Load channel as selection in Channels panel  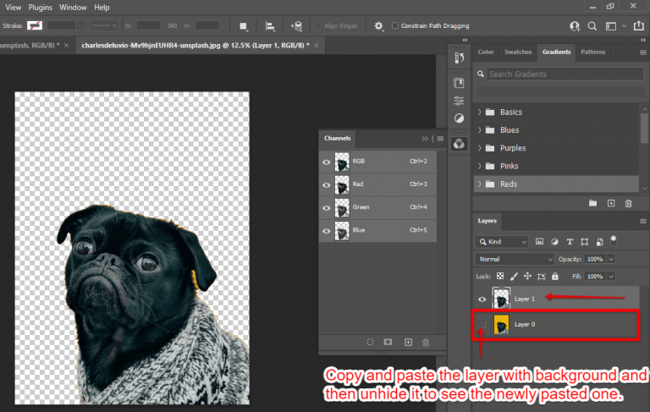[x=370, y=343]
